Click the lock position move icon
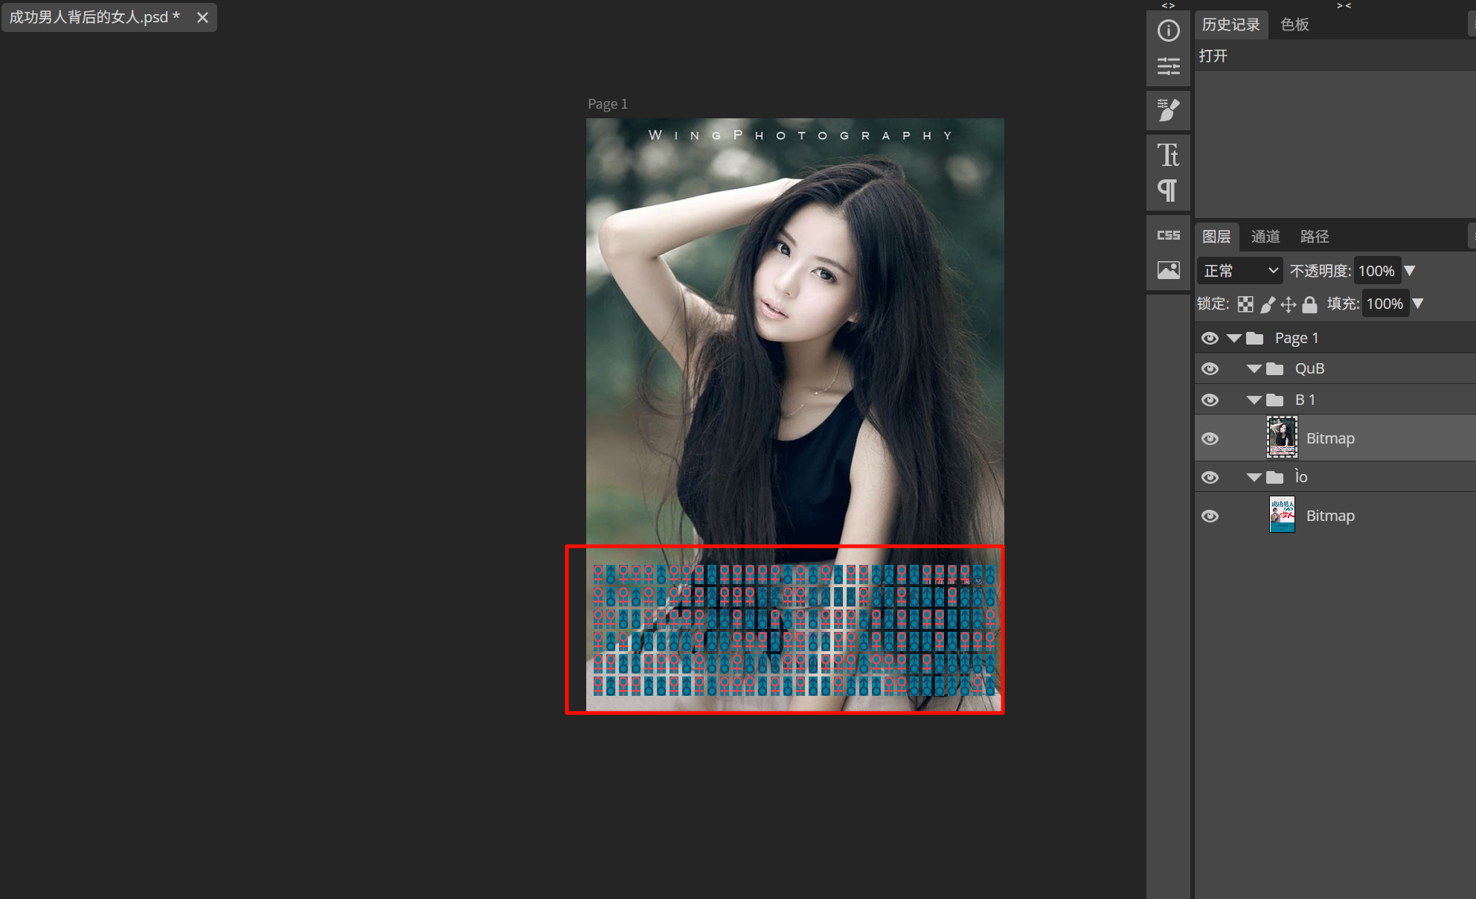Viewport: 1476px width, 899px height. coord(1289,304)
